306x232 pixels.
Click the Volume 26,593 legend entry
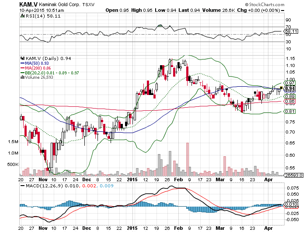point(39,77)
